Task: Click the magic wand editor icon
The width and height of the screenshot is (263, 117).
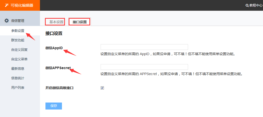Action: tap(7, 5)
